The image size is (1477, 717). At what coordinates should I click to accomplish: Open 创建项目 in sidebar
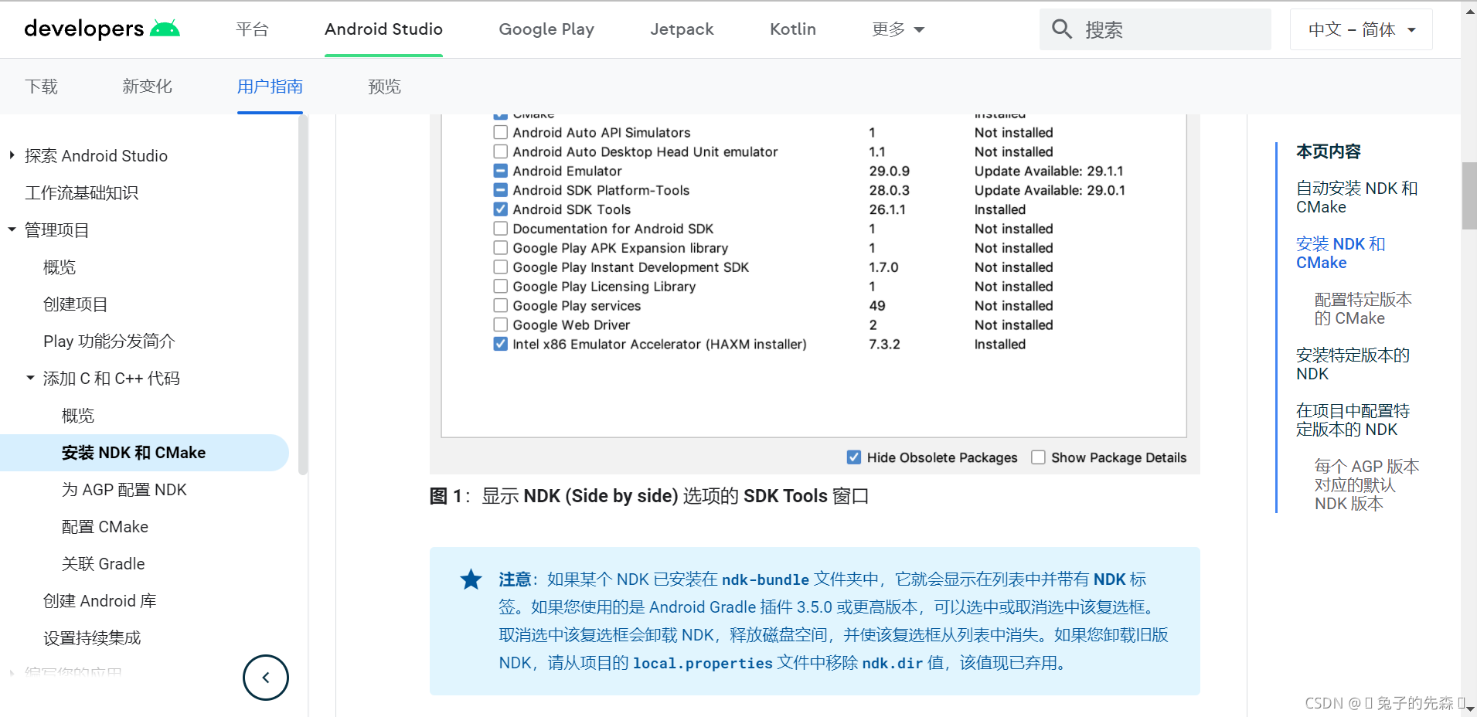point(76,304)
